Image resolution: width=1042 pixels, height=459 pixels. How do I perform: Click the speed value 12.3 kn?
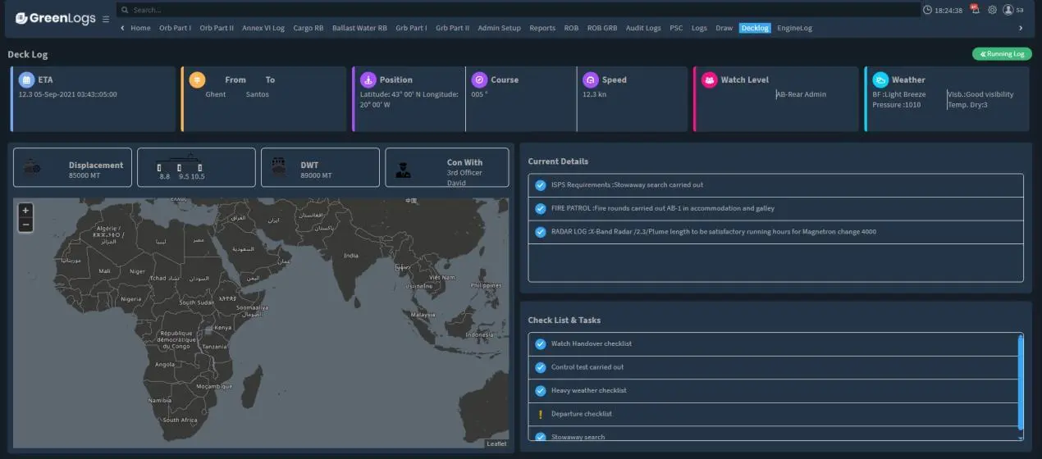coord(594,94)
